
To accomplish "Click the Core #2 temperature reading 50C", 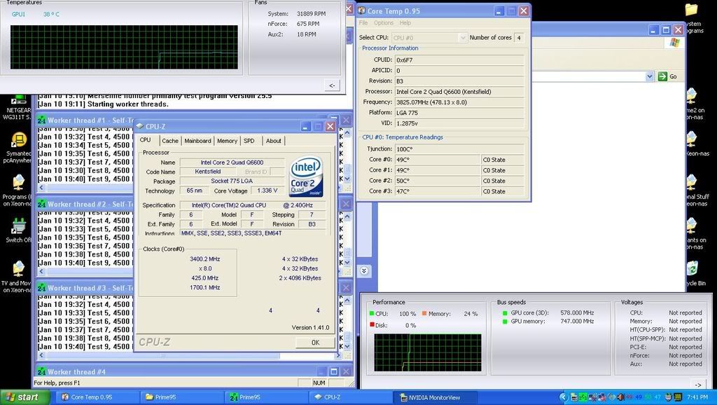I will tap(438, 181).
